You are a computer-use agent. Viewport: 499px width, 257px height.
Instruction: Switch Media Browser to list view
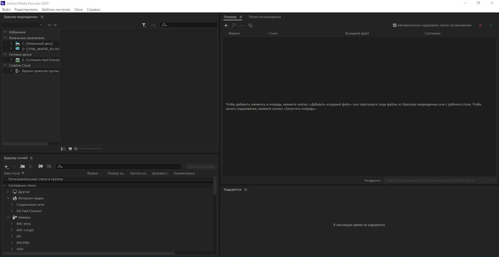[x=63, y=149]
